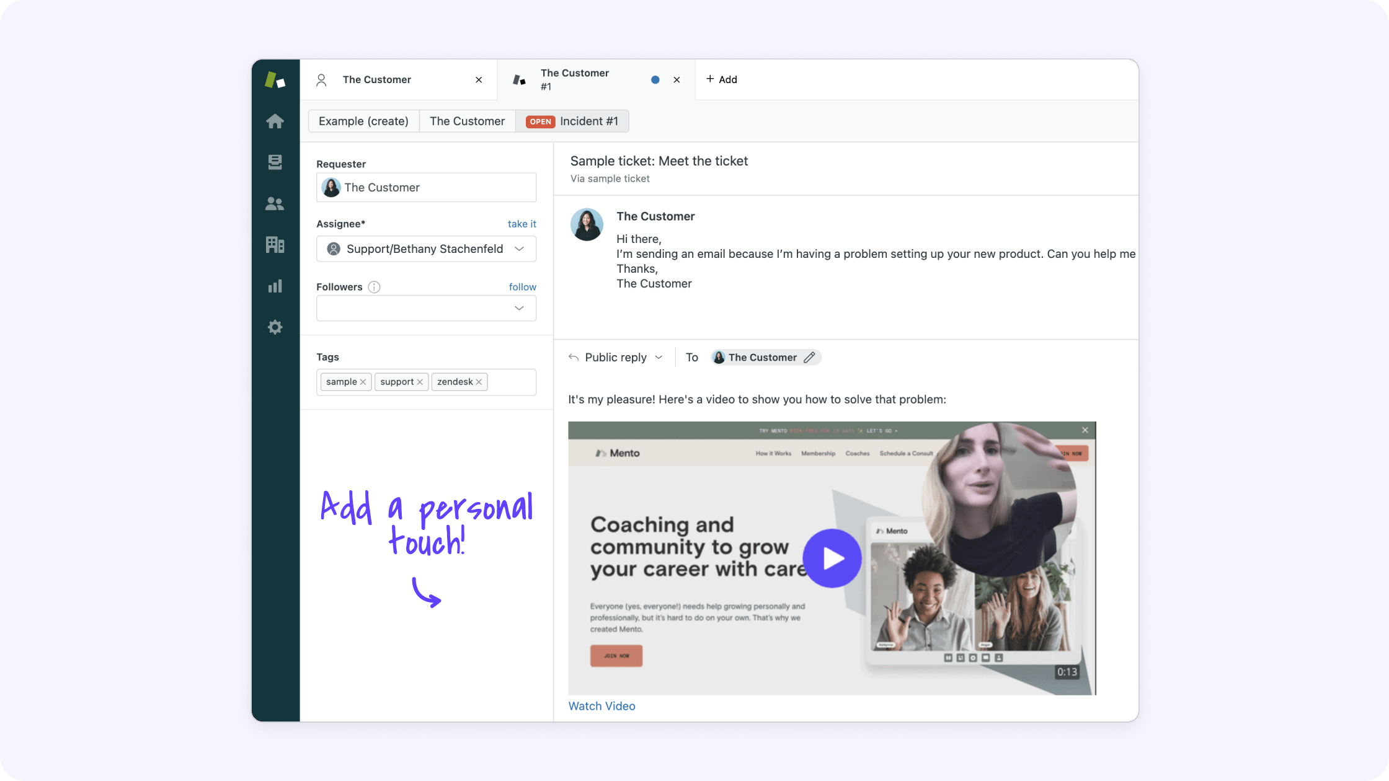Switch to The Customer user tab
Screen dimensions: 1389x781
click(398, 79)
